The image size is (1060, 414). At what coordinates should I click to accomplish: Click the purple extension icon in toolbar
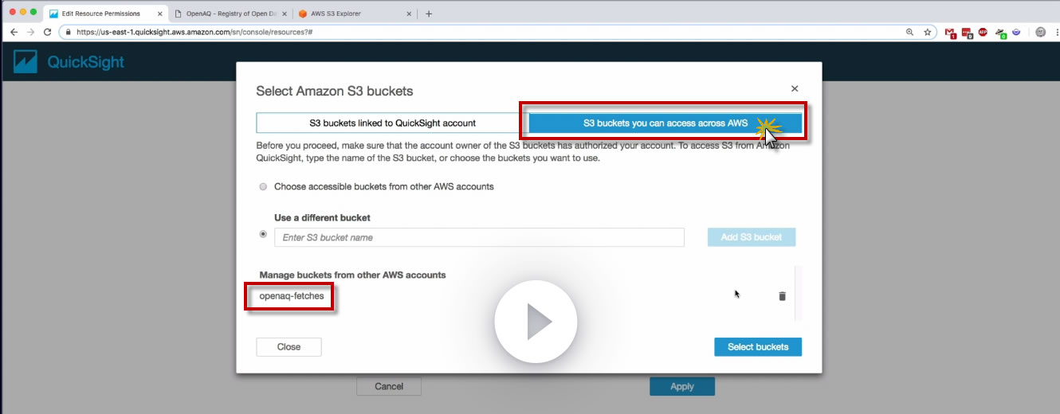click(x=1016, y=32)
